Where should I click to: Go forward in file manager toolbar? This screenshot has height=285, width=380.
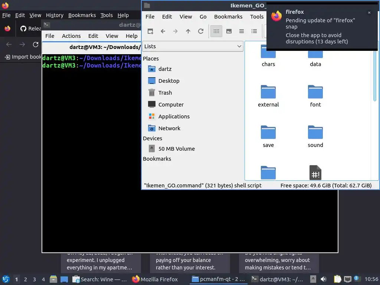(176, 31)
